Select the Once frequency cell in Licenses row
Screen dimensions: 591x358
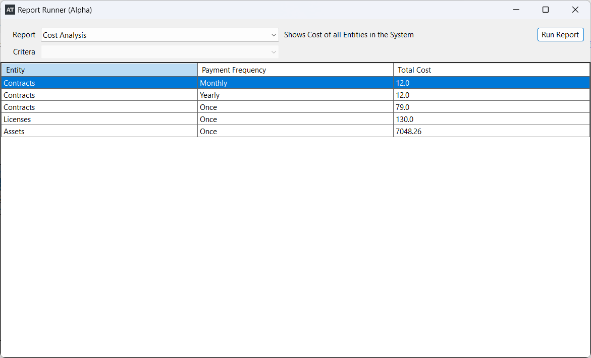[295, 120]
